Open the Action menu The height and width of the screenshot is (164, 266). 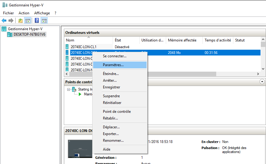pos(24,13)
